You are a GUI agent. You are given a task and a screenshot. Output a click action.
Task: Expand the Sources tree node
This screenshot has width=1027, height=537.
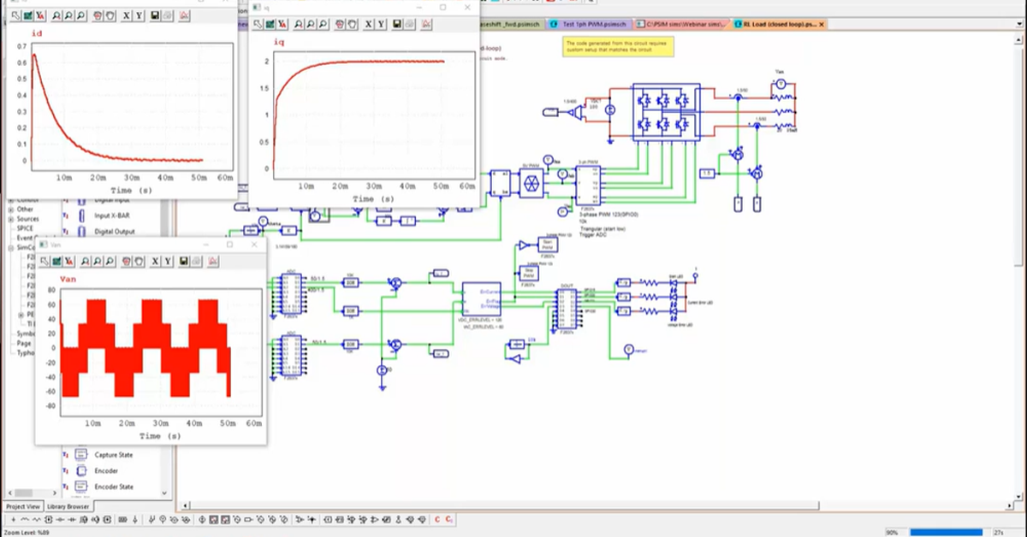click(11, 219)
